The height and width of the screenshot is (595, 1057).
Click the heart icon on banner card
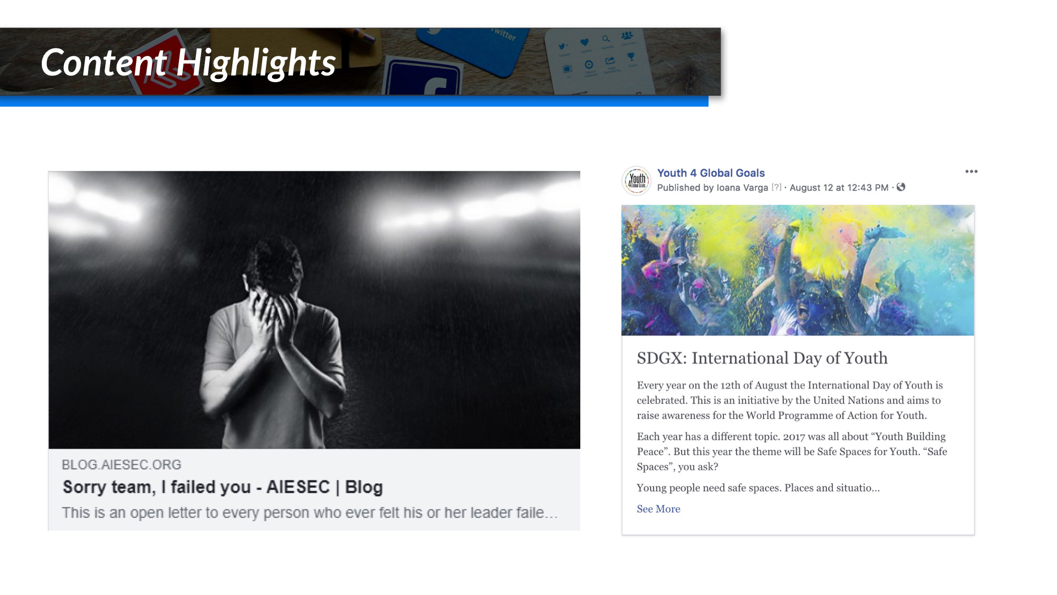tap(585, 42)
